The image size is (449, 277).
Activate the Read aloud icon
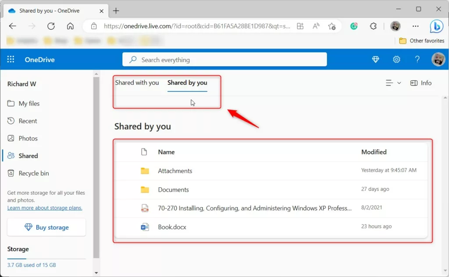click(316, 26)
